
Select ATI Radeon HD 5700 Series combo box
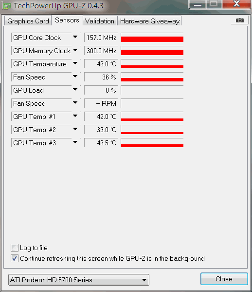(79, 280)
